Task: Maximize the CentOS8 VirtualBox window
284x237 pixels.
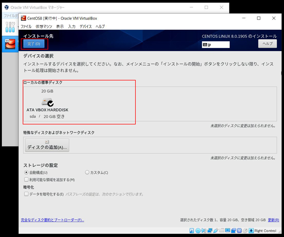Action: pos(259,18)
